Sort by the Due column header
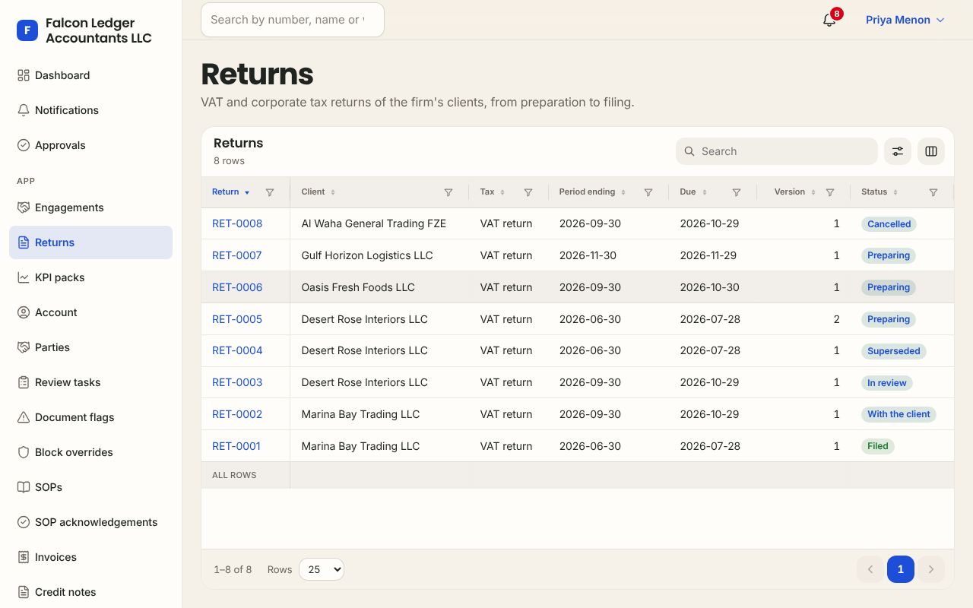This screenshot has height=608, width=973. [x=693, y=192]
